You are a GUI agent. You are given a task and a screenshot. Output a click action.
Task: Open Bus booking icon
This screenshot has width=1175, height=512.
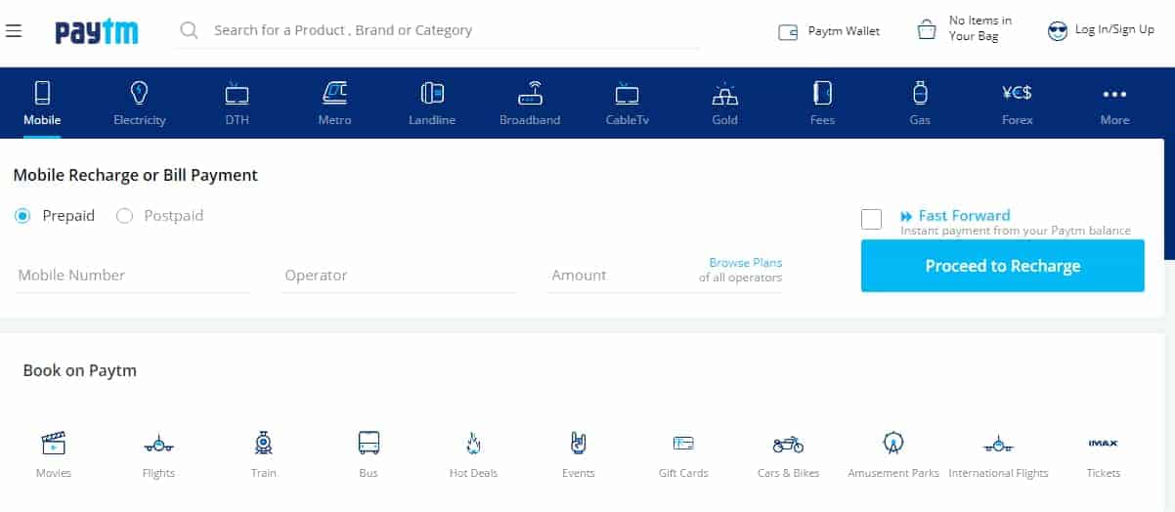pyautogui.click(x=369, y=444)
